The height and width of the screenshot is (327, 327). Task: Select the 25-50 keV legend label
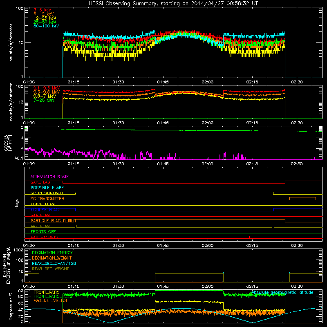45,22
